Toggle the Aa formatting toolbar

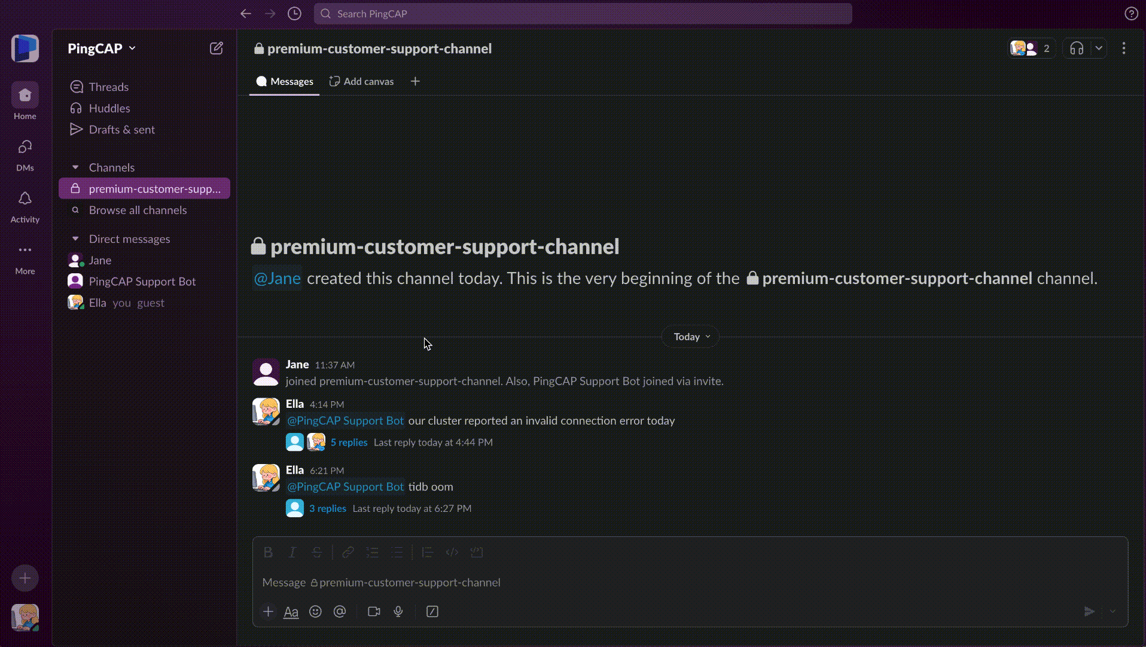[x=291, y=611]
